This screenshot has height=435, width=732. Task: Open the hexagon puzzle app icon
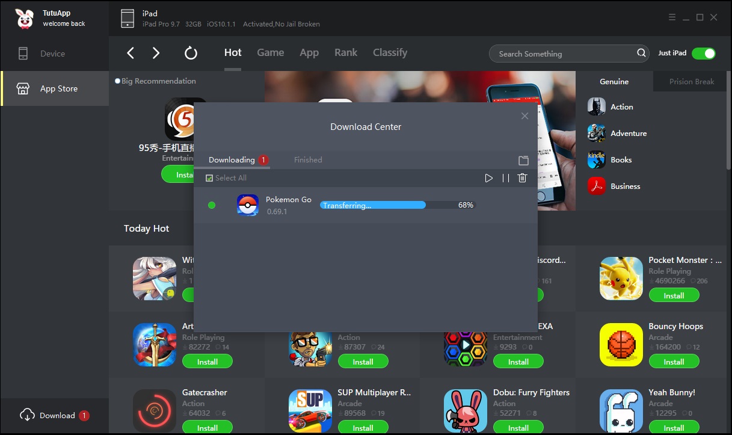point(466,349)
